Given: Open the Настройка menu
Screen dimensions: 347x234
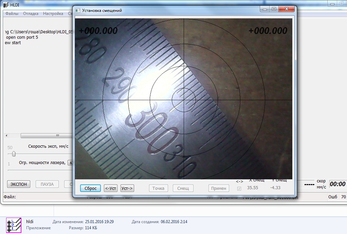Looking at the screenshot, I should [53, 14].
